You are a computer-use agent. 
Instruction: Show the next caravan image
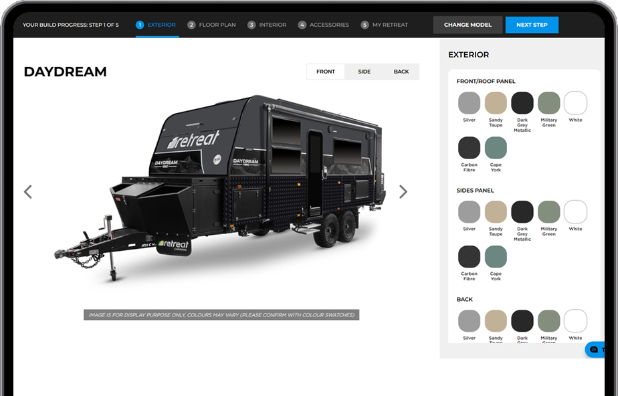pos(403,192)
